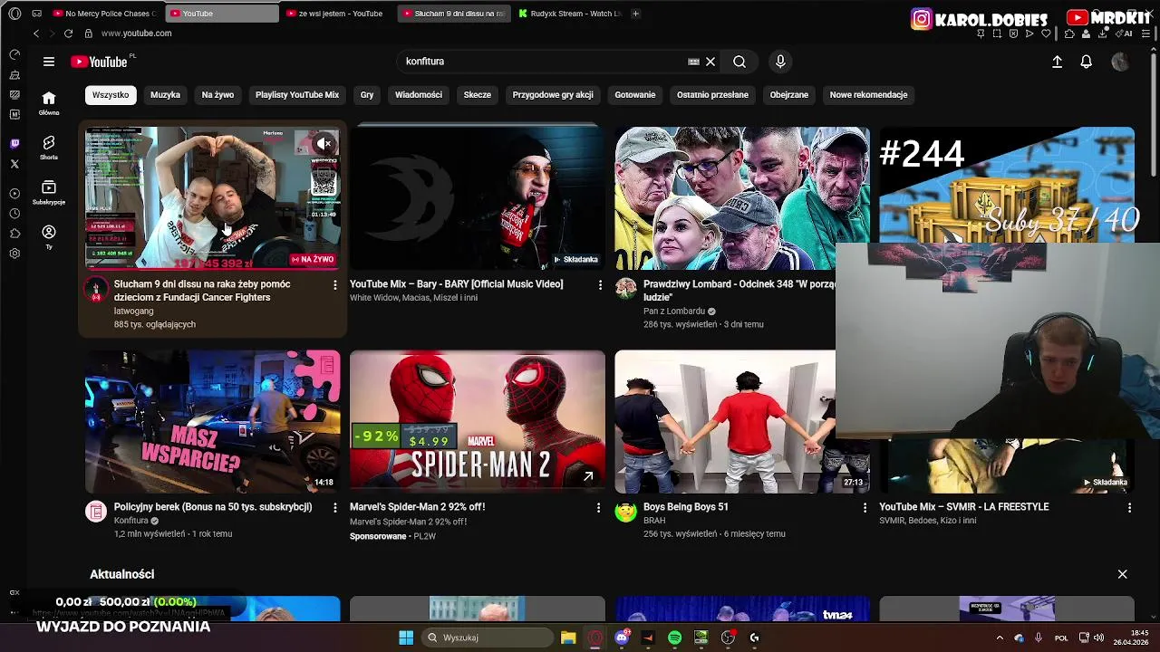Screen dimensions: 1160x652
Task: Open the latwogang channel link
Action: (133, 311)
